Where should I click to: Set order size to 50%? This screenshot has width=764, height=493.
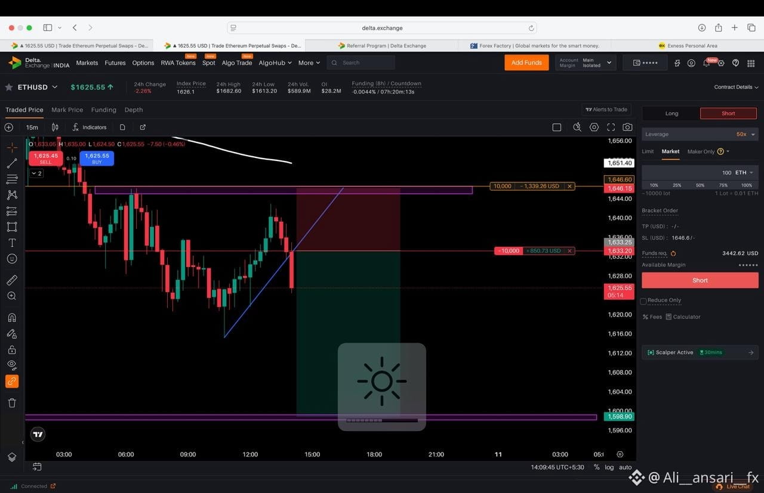tap(700, 185)
